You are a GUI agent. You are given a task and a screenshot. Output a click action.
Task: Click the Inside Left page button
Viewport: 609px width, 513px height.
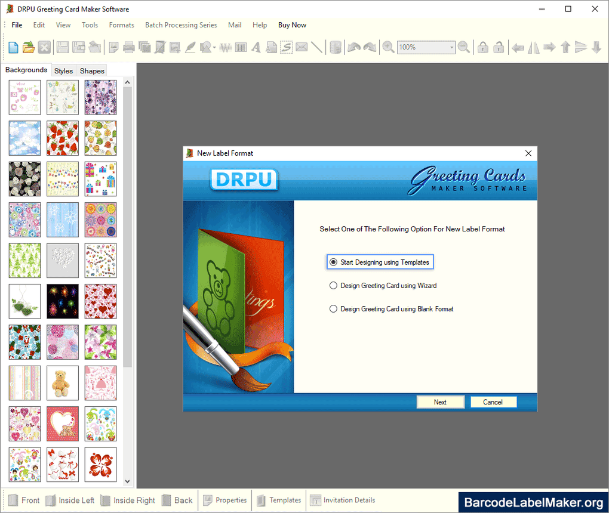click(69, 500)
